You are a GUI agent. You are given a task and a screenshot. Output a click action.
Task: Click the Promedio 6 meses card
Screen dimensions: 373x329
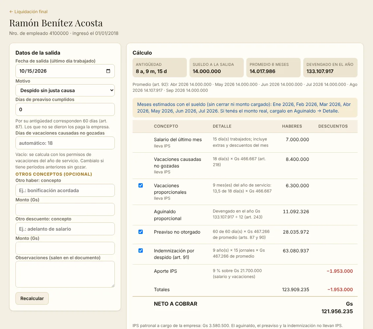coord(273,67)
